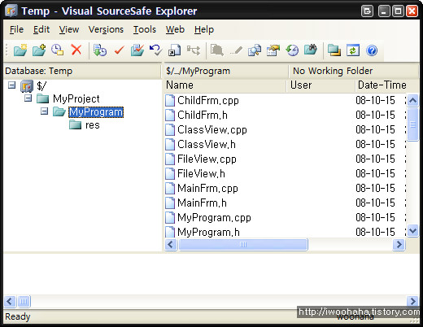
Task: Open the Edit menu
Action: point(41,29)
